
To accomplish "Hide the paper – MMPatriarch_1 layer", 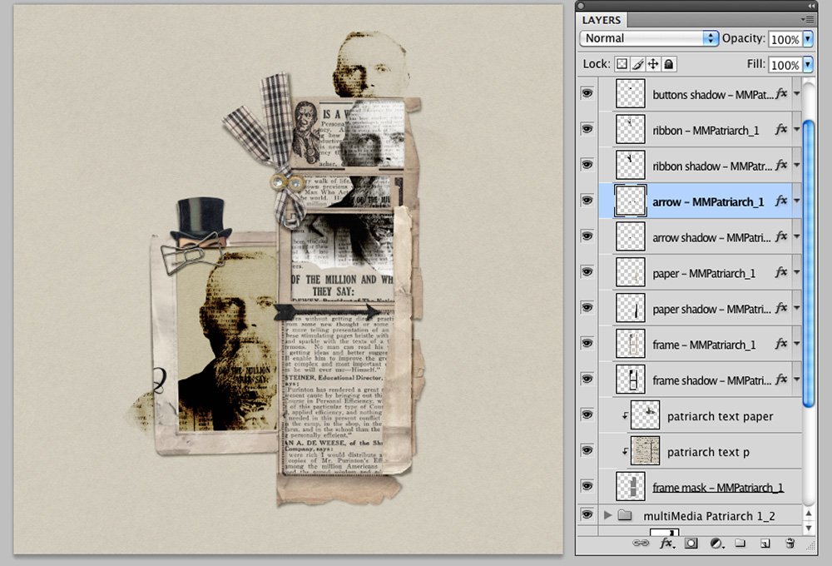I will pos(587,272).
